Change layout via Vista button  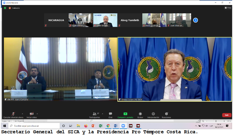[x=228, y=8]
